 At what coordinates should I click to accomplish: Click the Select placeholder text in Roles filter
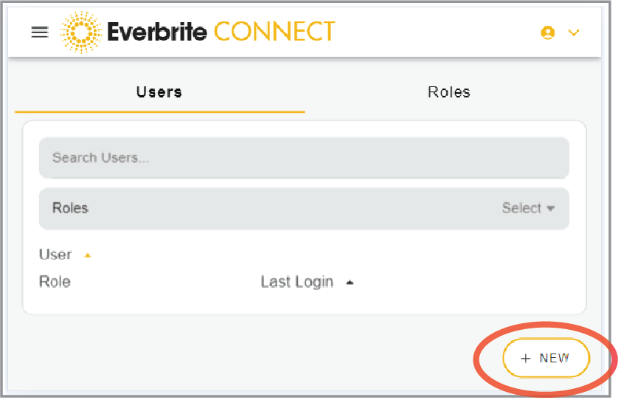521,208
